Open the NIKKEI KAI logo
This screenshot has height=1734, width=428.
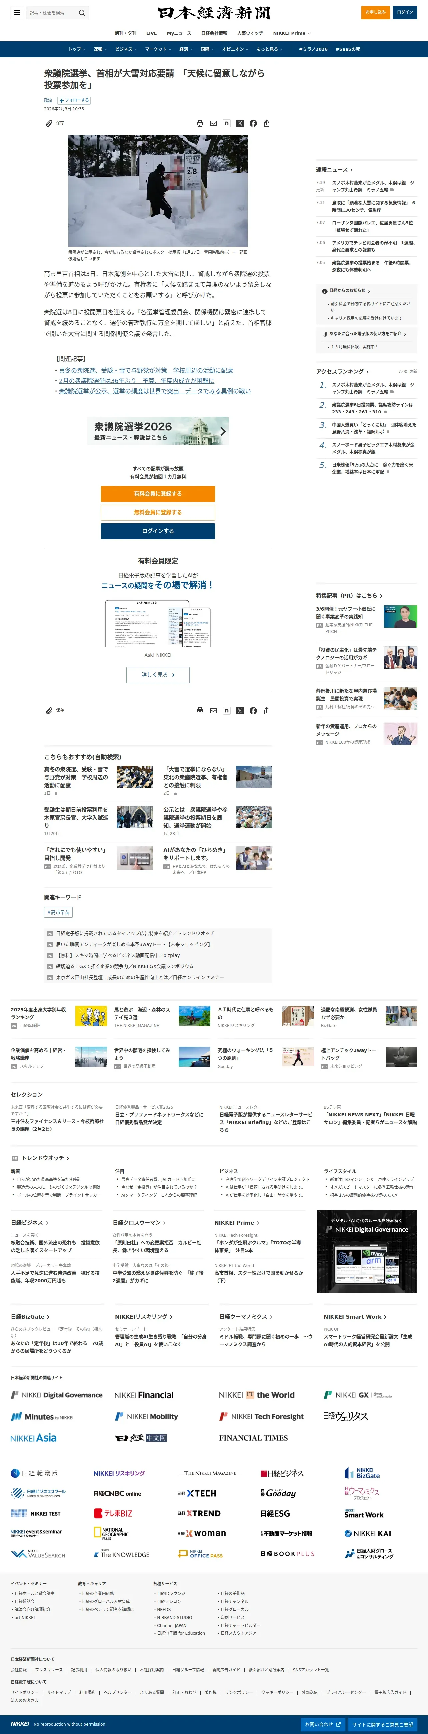click(x=367, y=1533)
